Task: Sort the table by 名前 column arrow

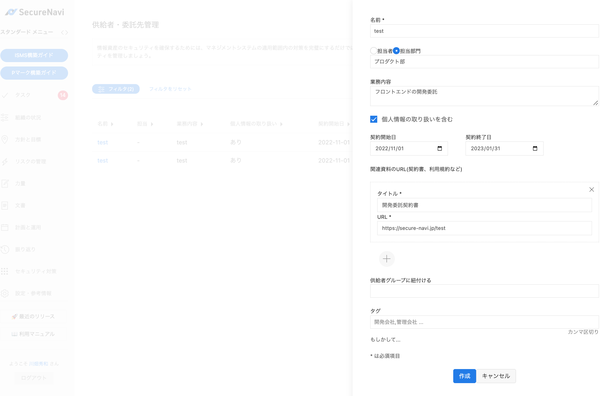Action: click(x=112, y=124)
